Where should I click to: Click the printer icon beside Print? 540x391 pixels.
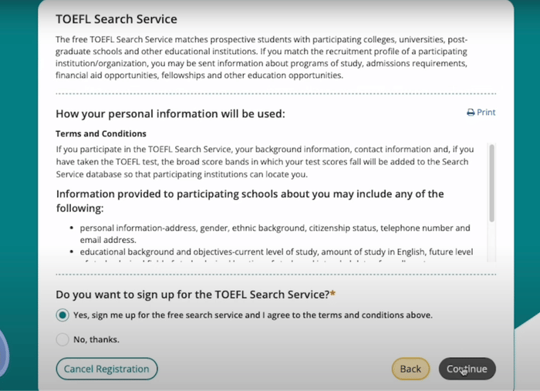coord(471,113)
